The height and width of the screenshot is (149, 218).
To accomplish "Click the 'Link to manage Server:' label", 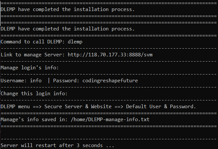I will [x=33, y=55].
